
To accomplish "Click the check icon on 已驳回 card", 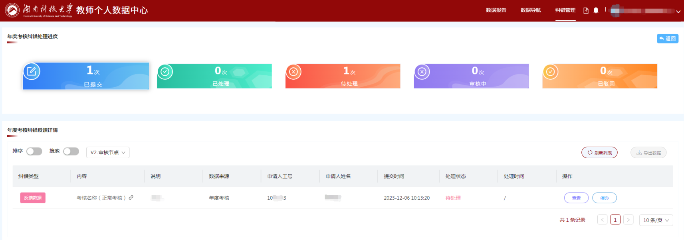I will point(551,72).
